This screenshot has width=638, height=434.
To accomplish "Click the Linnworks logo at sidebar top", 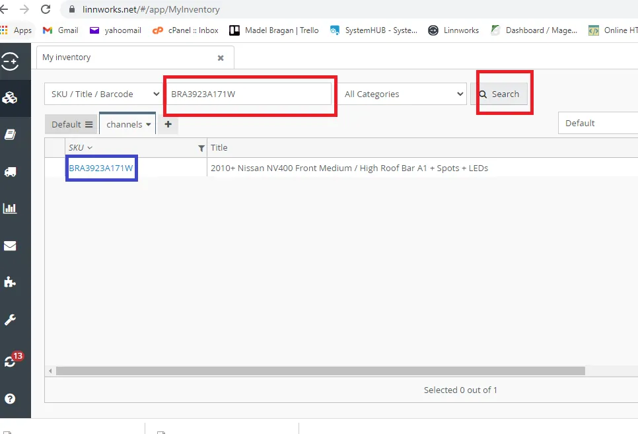I will [10, 61].
